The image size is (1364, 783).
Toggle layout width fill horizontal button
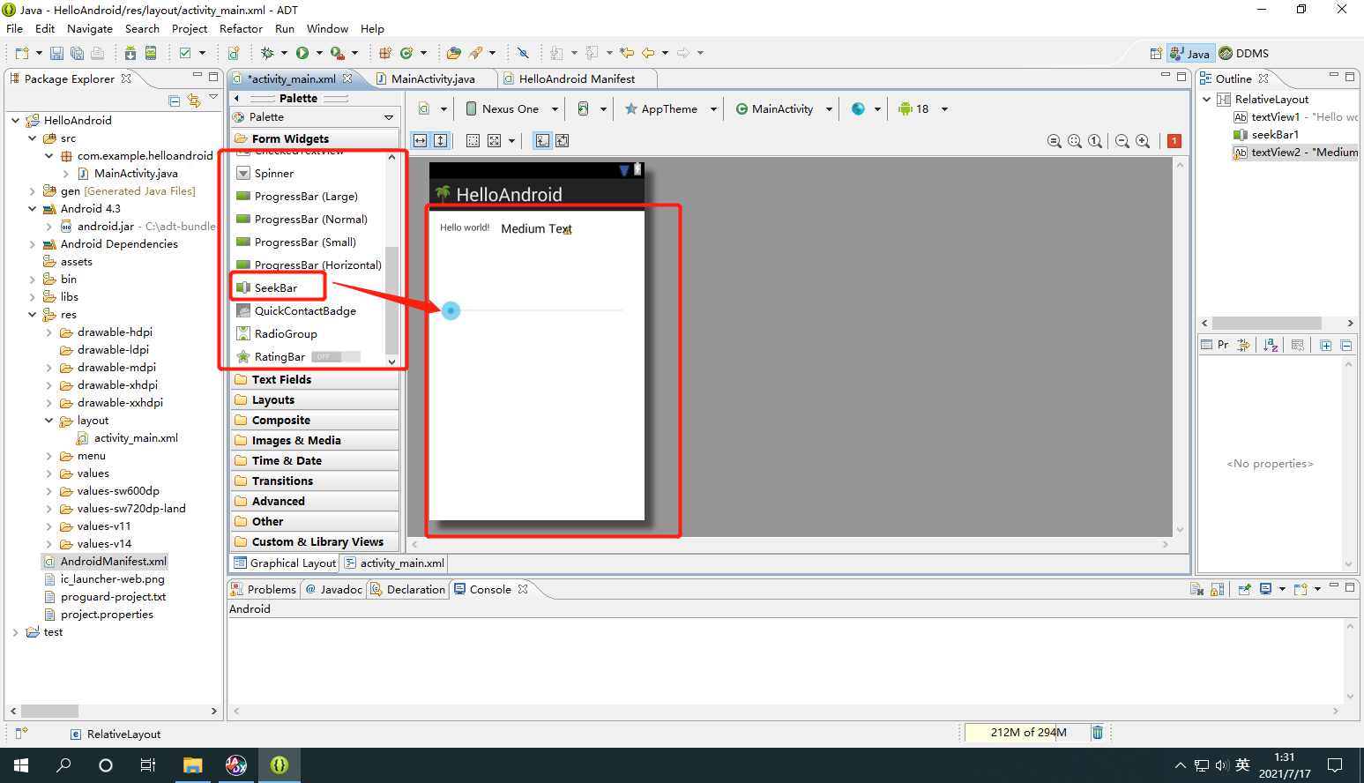(x=421, y=140)
